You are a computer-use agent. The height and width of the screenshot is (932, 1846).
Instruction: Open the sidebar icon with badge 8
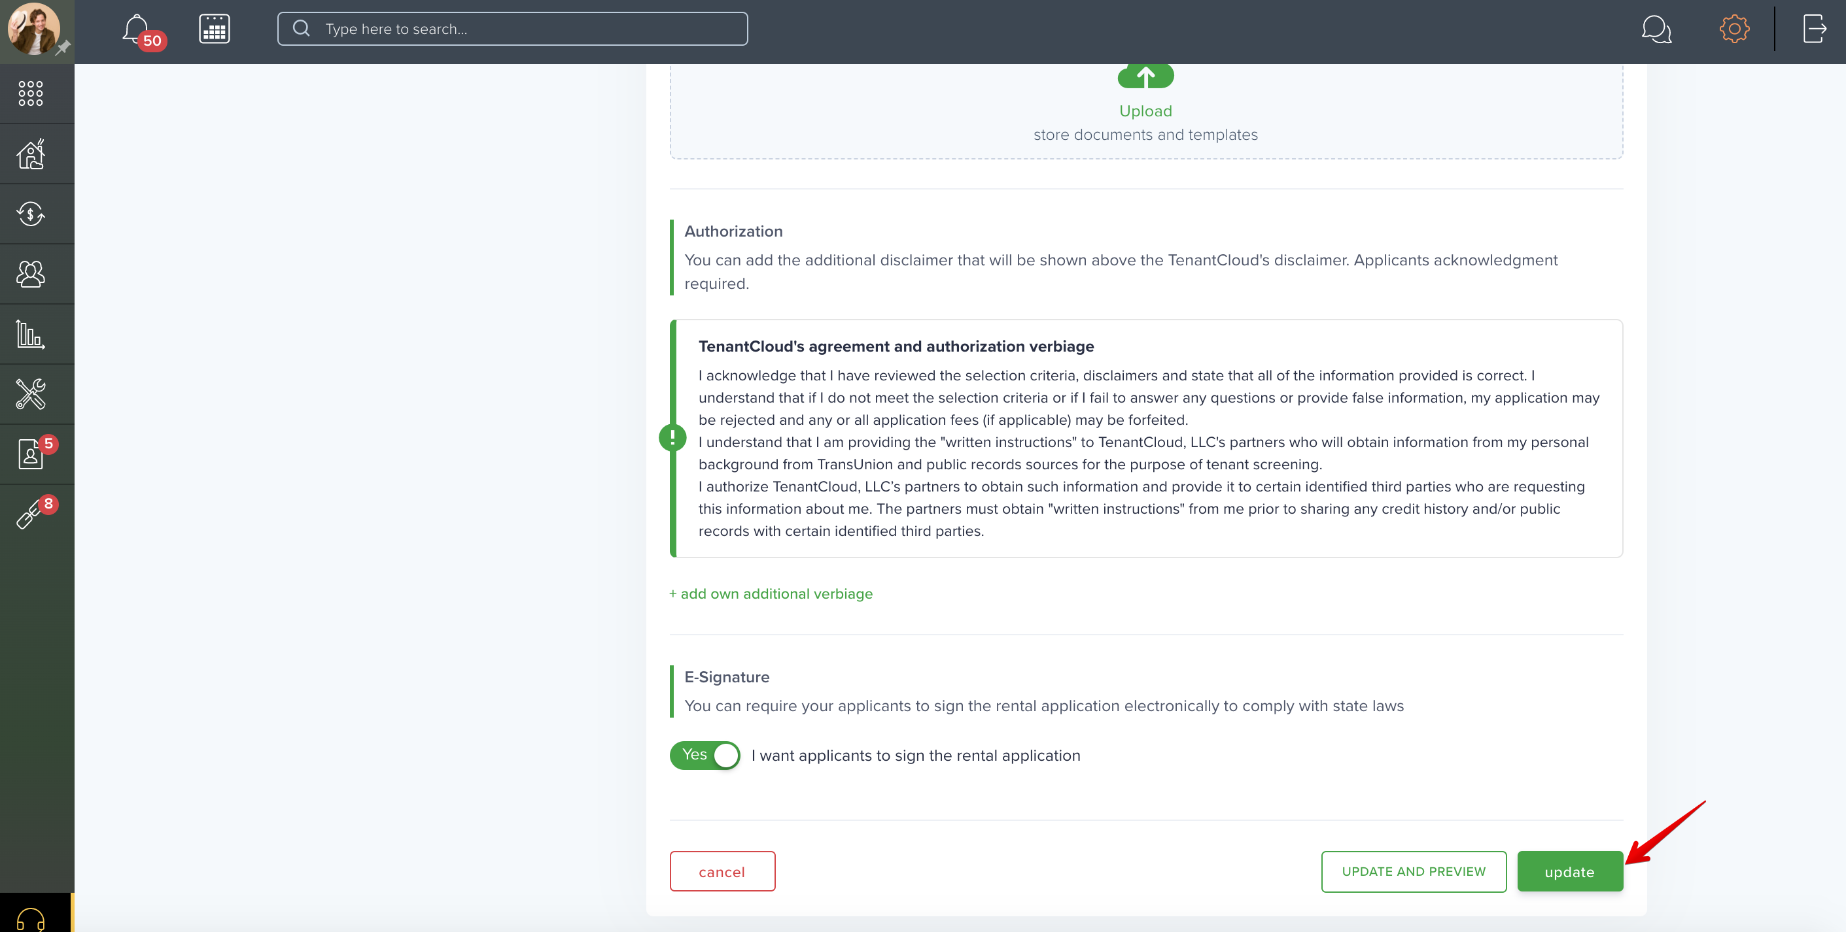click(31, 513)
